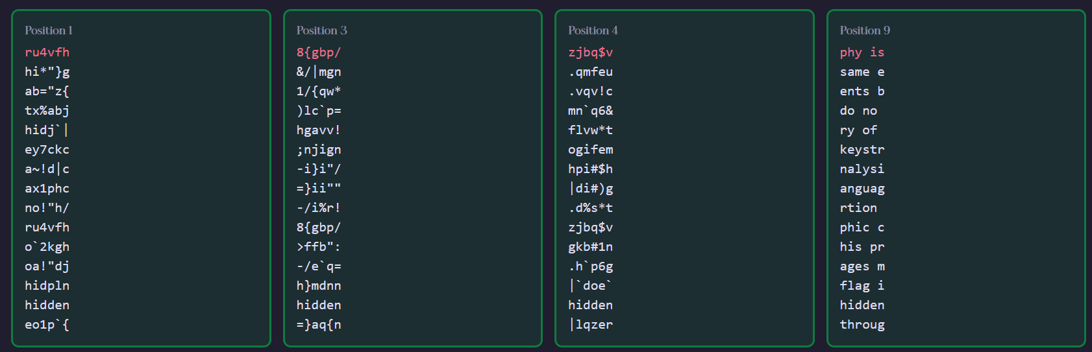Click 'hidden' in the Position 3 panel
The width and height of the screenshot is (1092, 352).
click(318, 305)
